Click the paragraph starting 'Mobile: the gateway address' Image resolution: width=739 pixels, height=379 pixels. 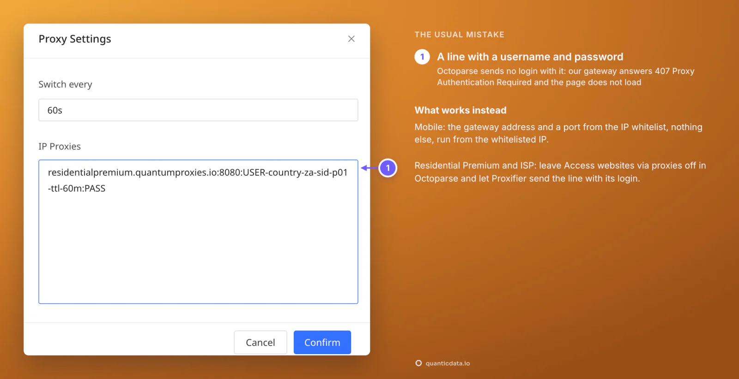click(x=558, y=133)
